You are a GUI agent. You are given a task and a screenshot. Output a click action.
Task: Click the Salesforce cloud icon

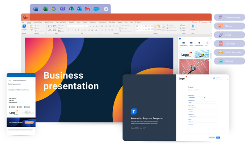tap(96, 9)
